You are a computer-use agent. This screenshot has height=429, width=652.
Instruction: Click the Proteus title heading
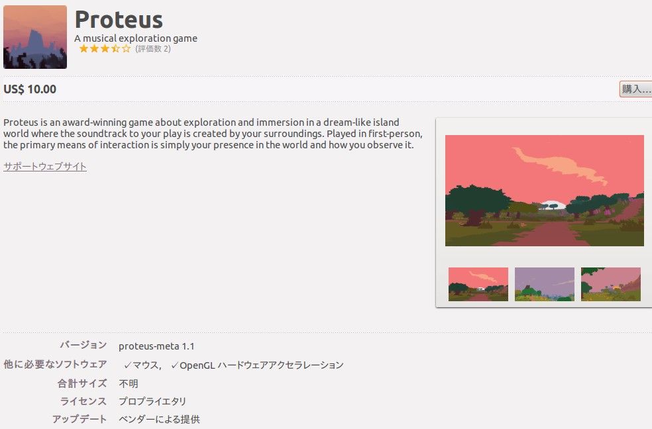119,19
